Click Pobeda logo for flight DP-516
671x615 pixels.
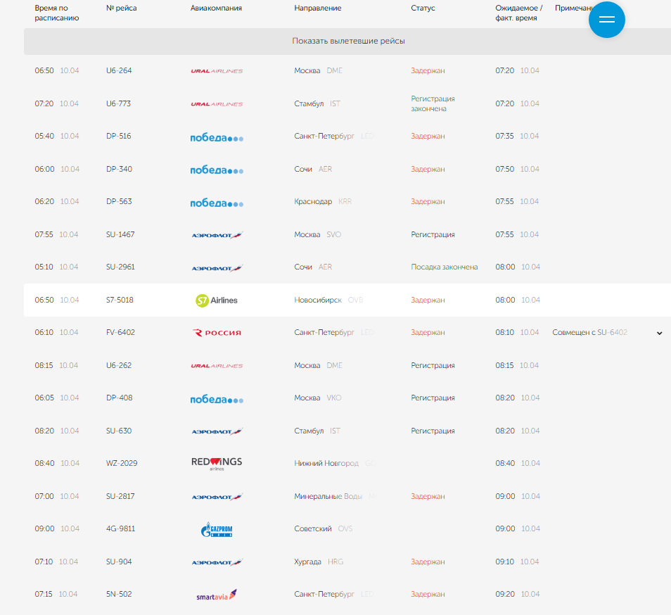pos(217,137)
